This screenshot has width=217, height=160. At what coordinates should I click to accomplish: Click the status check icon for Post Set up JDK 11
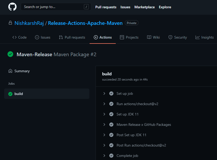coord(111,135)
